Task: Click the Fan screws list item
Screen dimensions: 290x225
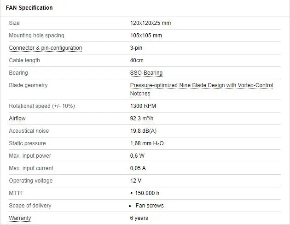Action: point(149,206)
